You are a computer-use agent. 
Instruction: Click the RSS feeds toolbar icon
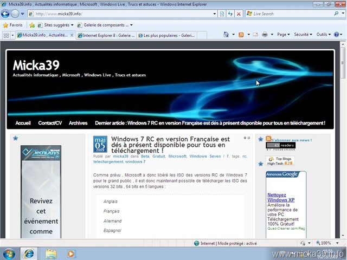click(x=241, y=35)
